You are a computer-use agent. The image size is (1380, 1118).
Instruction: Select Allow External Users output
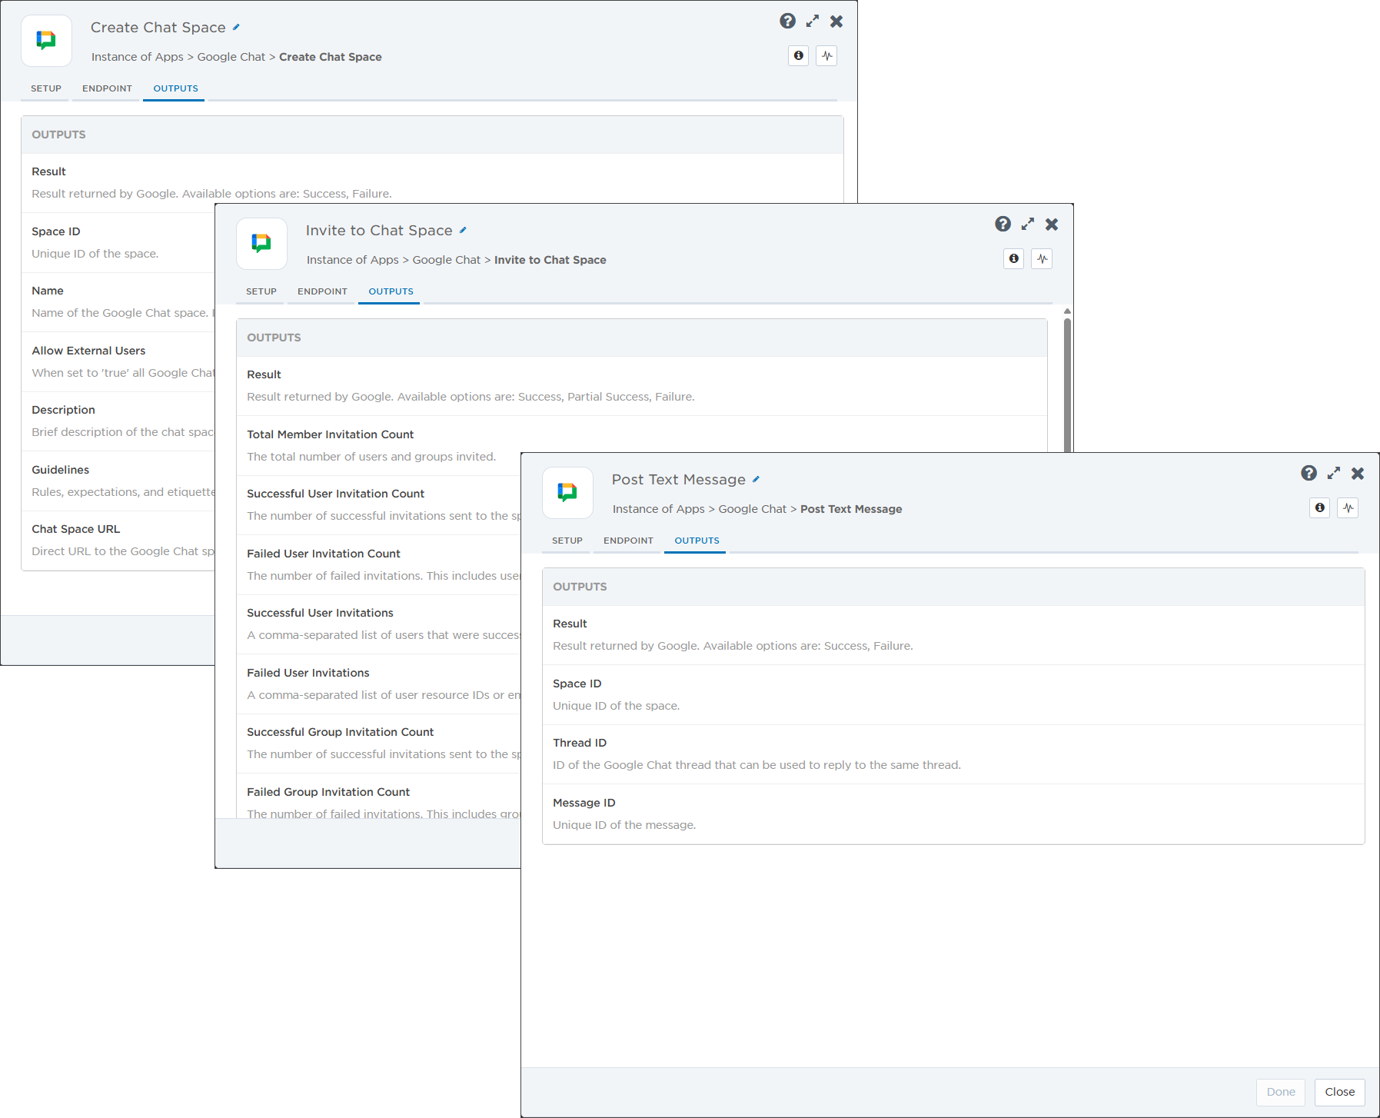pyautogui.click(x=118, y=362)
